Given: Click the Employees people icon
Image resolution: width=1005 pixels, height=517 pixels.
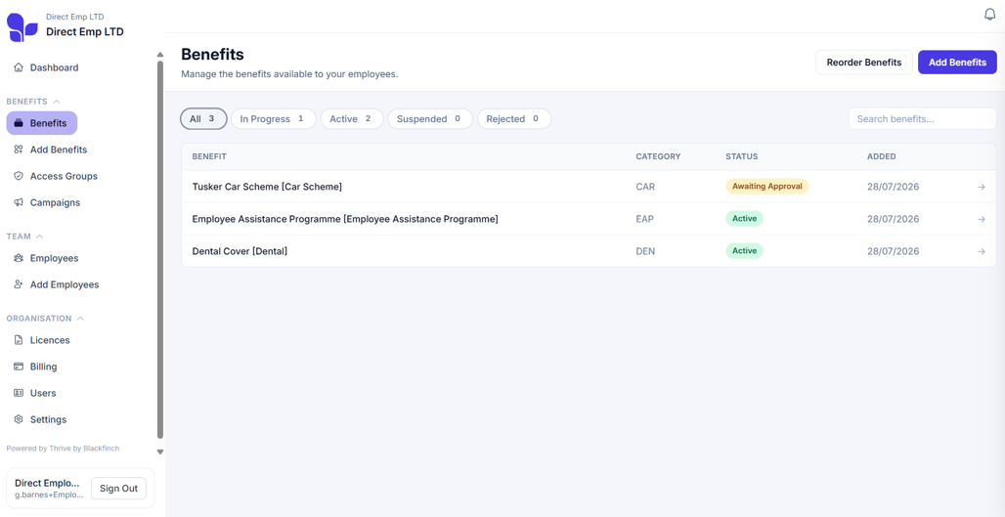Looking at the screenshot, I should [x=19, y=258].
